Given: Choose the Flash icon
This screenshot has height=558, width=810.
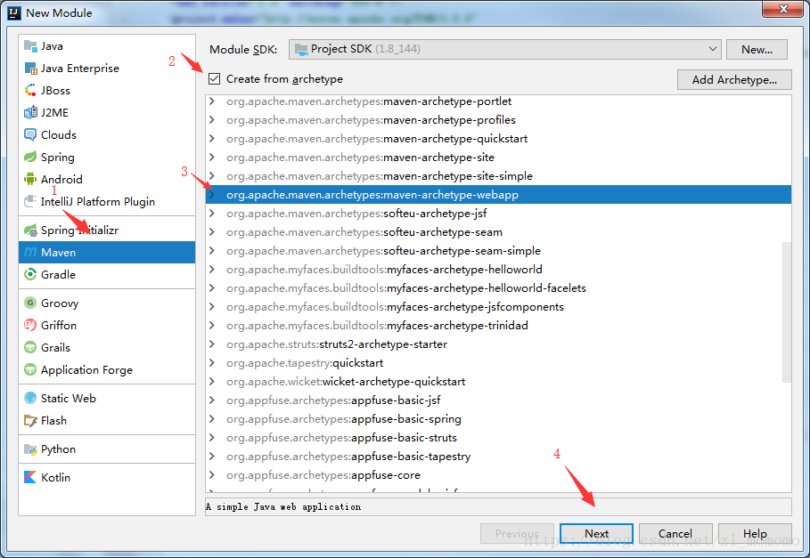Looking at the screenshot, I should pos(30,420).
